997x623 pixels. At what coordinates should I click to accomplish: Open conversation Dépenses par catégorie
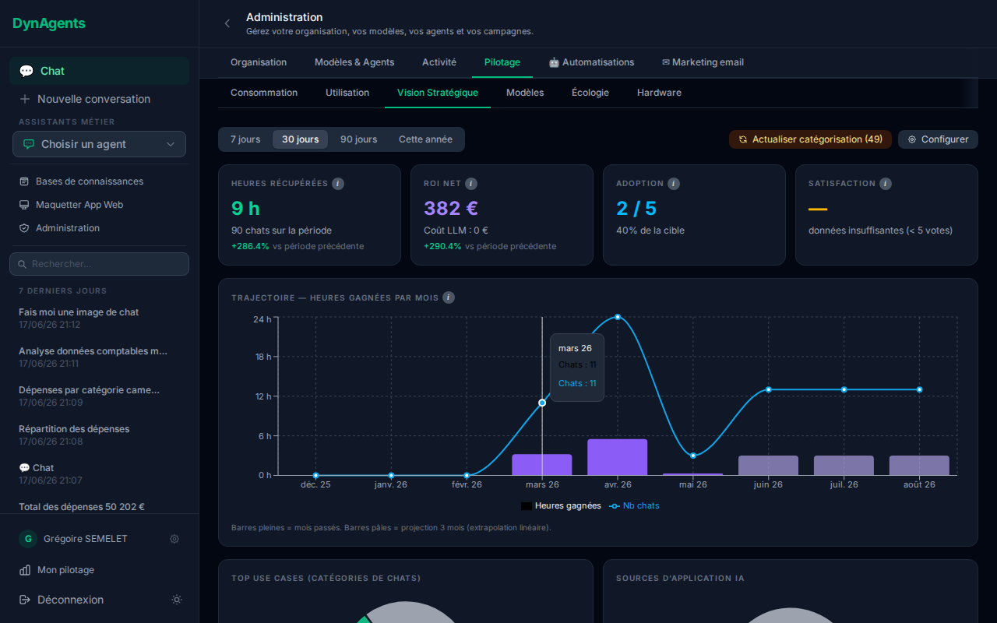pos(99,396)
